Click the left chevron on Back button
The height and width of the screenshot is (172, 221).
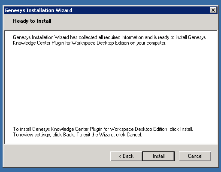(x=120, y=156)
